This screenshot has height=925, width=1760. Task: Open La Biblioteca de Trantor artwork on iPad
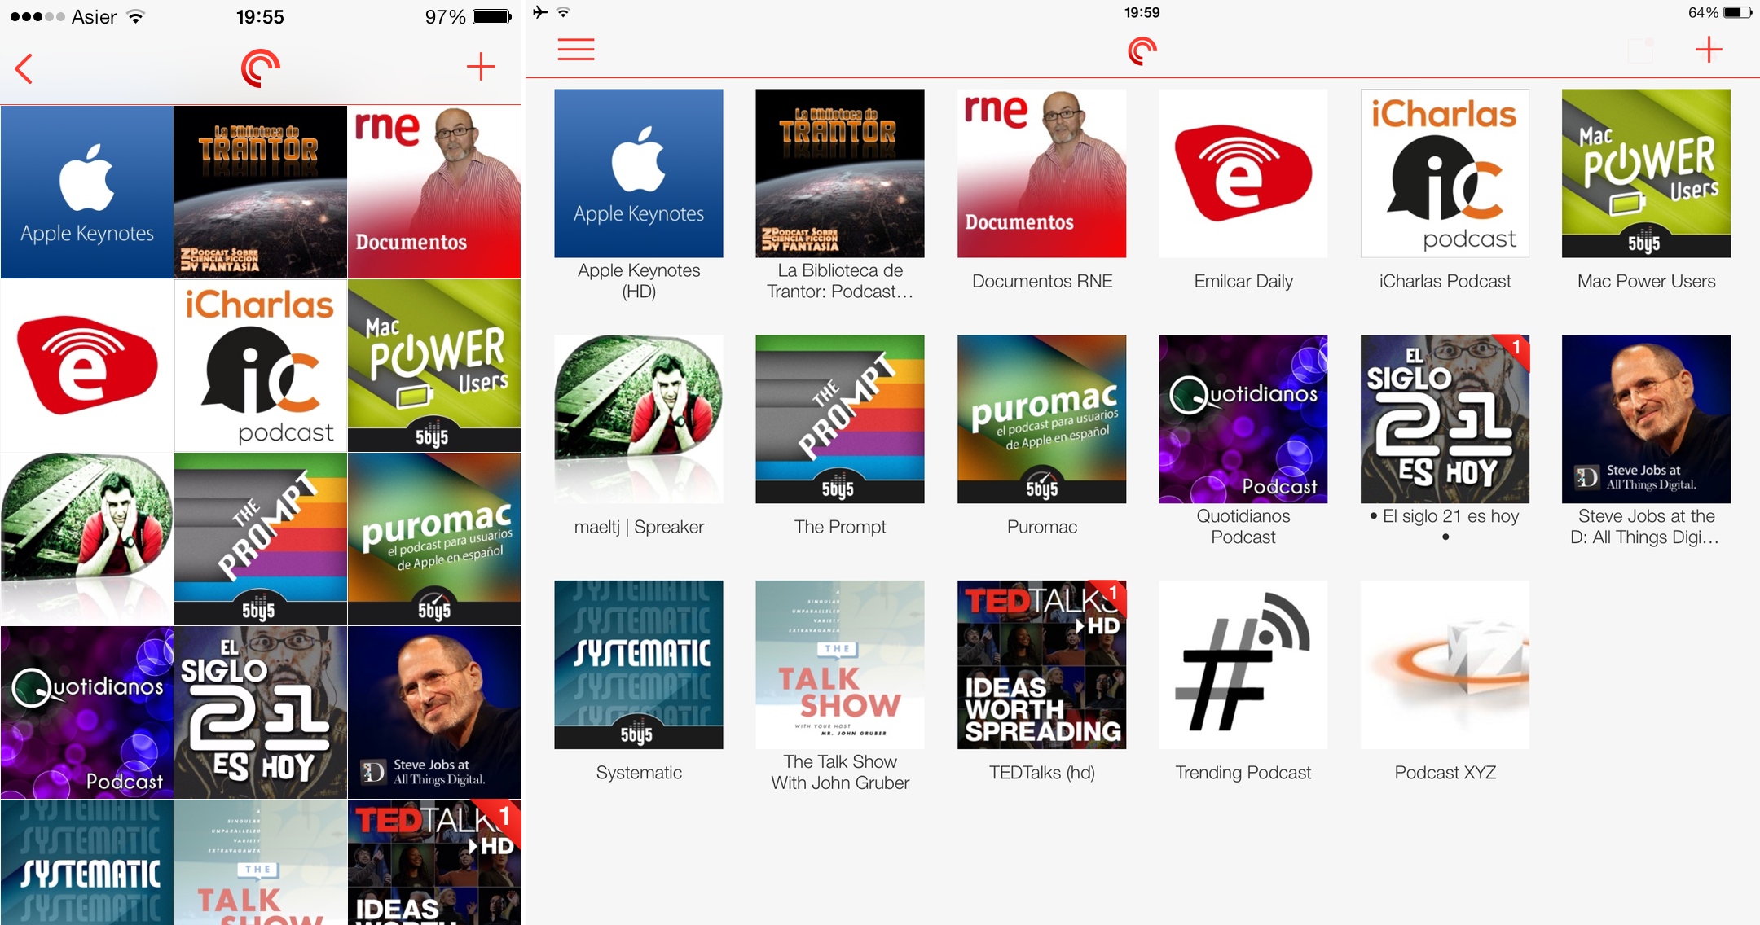tap(840, 173)
